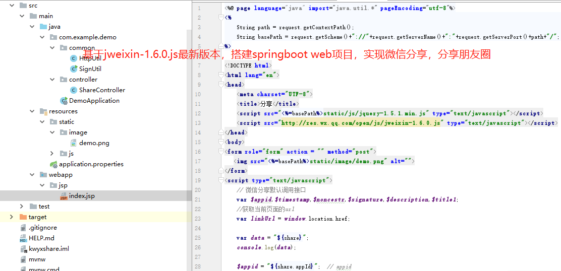Click the DemoApplication Spring Boot icon
Image resolution: width=561 pixels, height=271 pixels.
pos(64,101)
